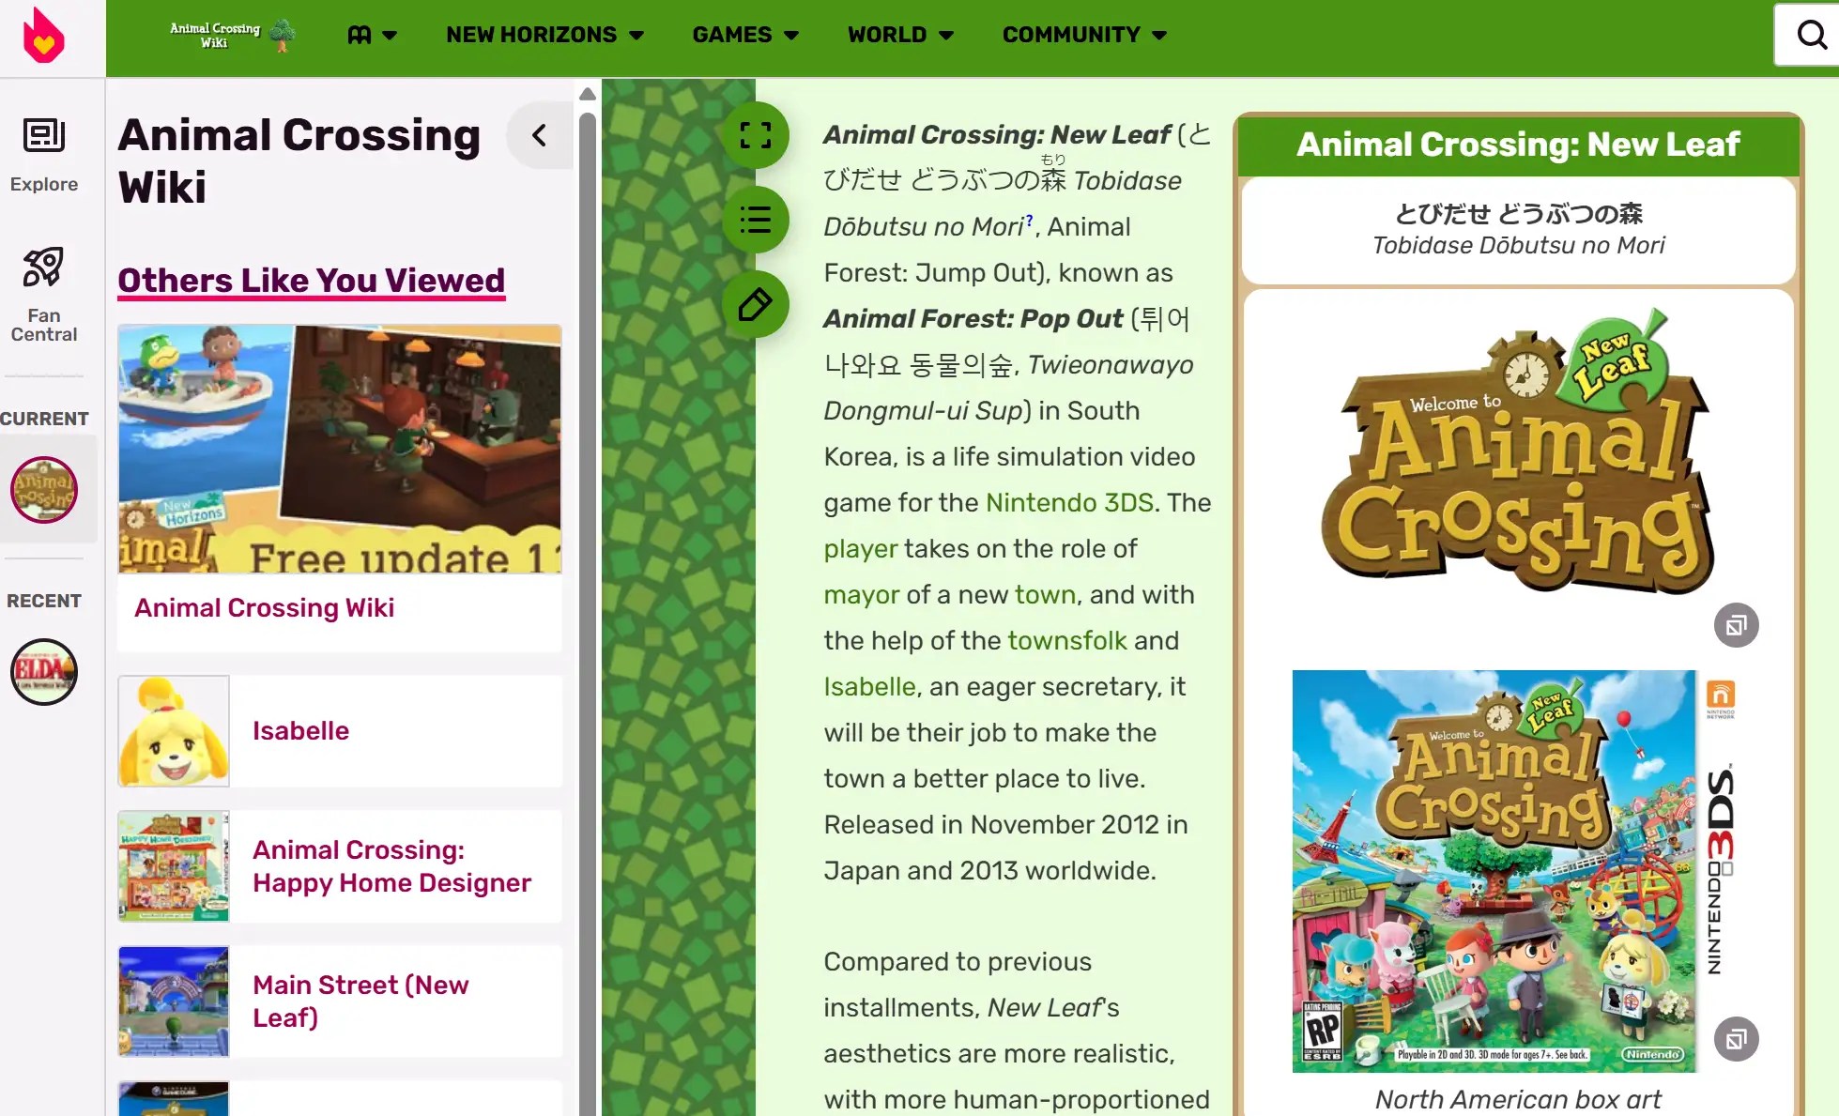The image size is (1839, 1116).
Task: Expand the WORLD dropdown arrow
Action: pos(946,36)
